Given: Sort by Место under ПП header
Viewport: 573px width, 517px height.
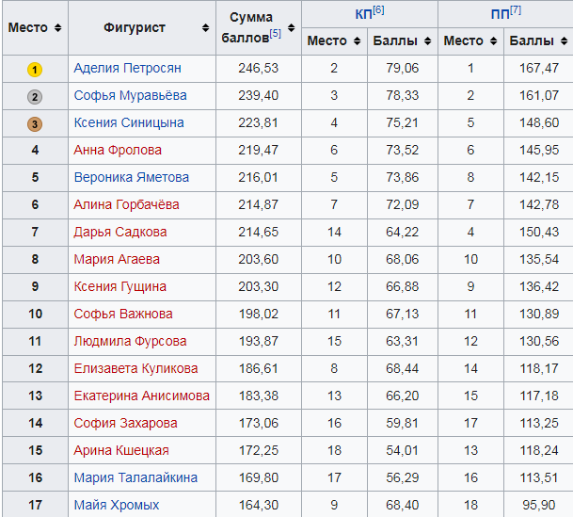Looking at the screenshot, I should (491, 41).
